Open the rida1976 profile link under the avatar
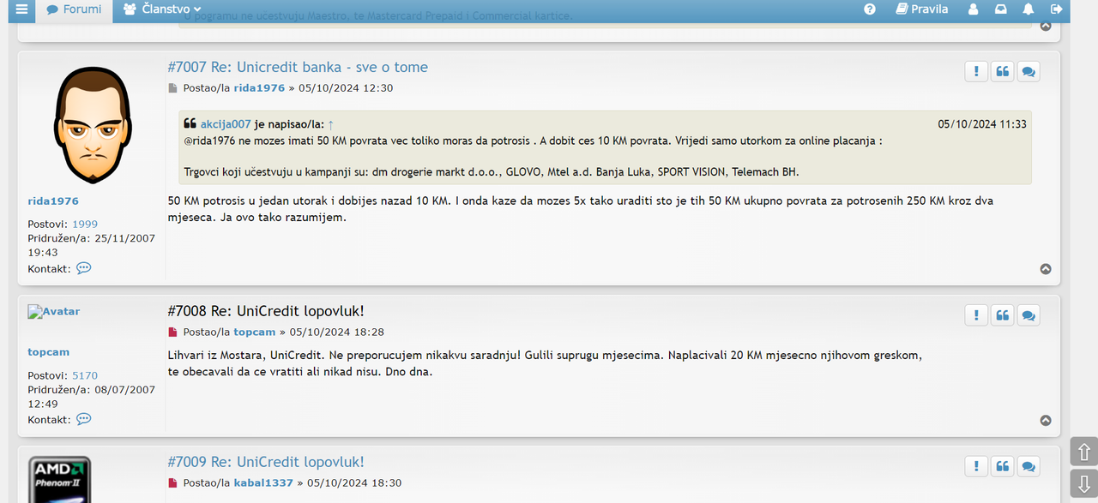1098x503 pixels. tap(53, 201)
